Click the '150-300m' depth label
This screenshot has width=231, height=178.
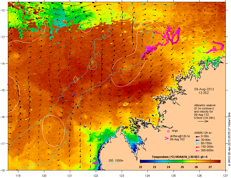207,147
